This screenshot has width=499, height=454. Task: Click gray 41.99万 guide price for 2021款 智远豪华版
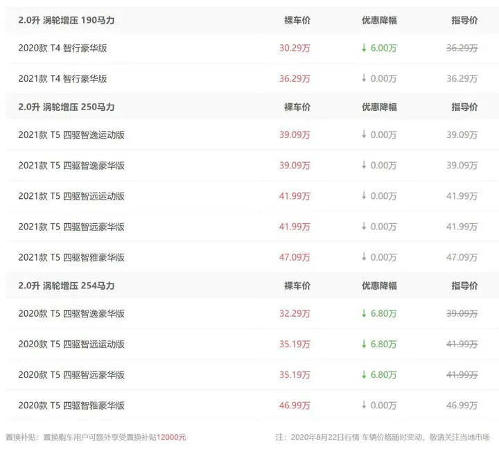462,227
